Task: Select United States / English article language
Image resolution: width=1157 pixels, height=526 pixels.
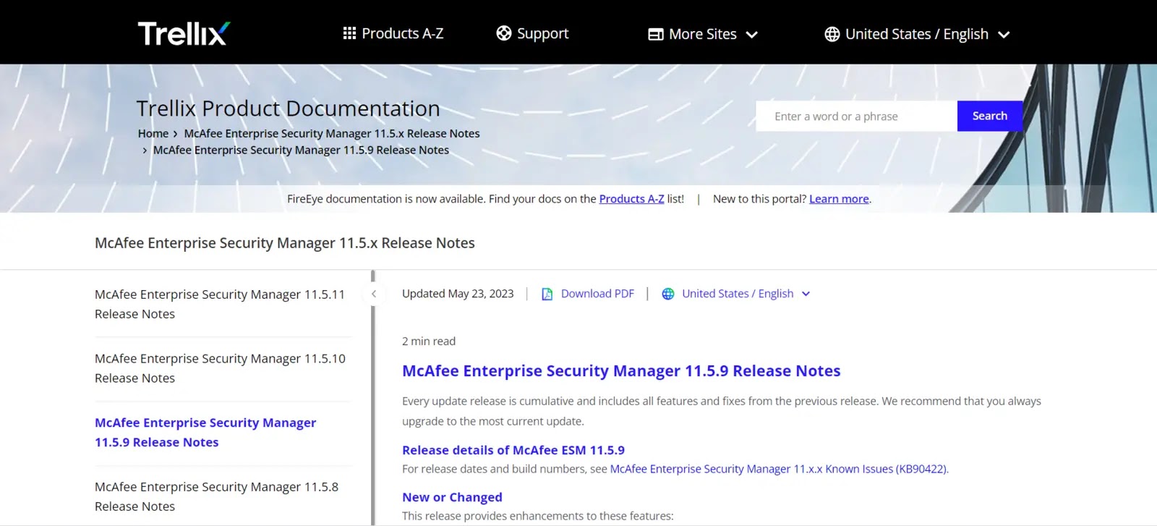Action: (738, 294)
